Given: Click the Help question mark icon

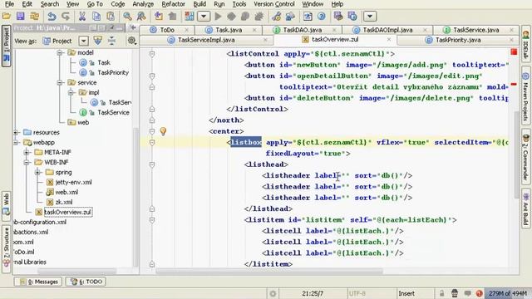Looking at the screenshot, I should click(x=322, y=16).
